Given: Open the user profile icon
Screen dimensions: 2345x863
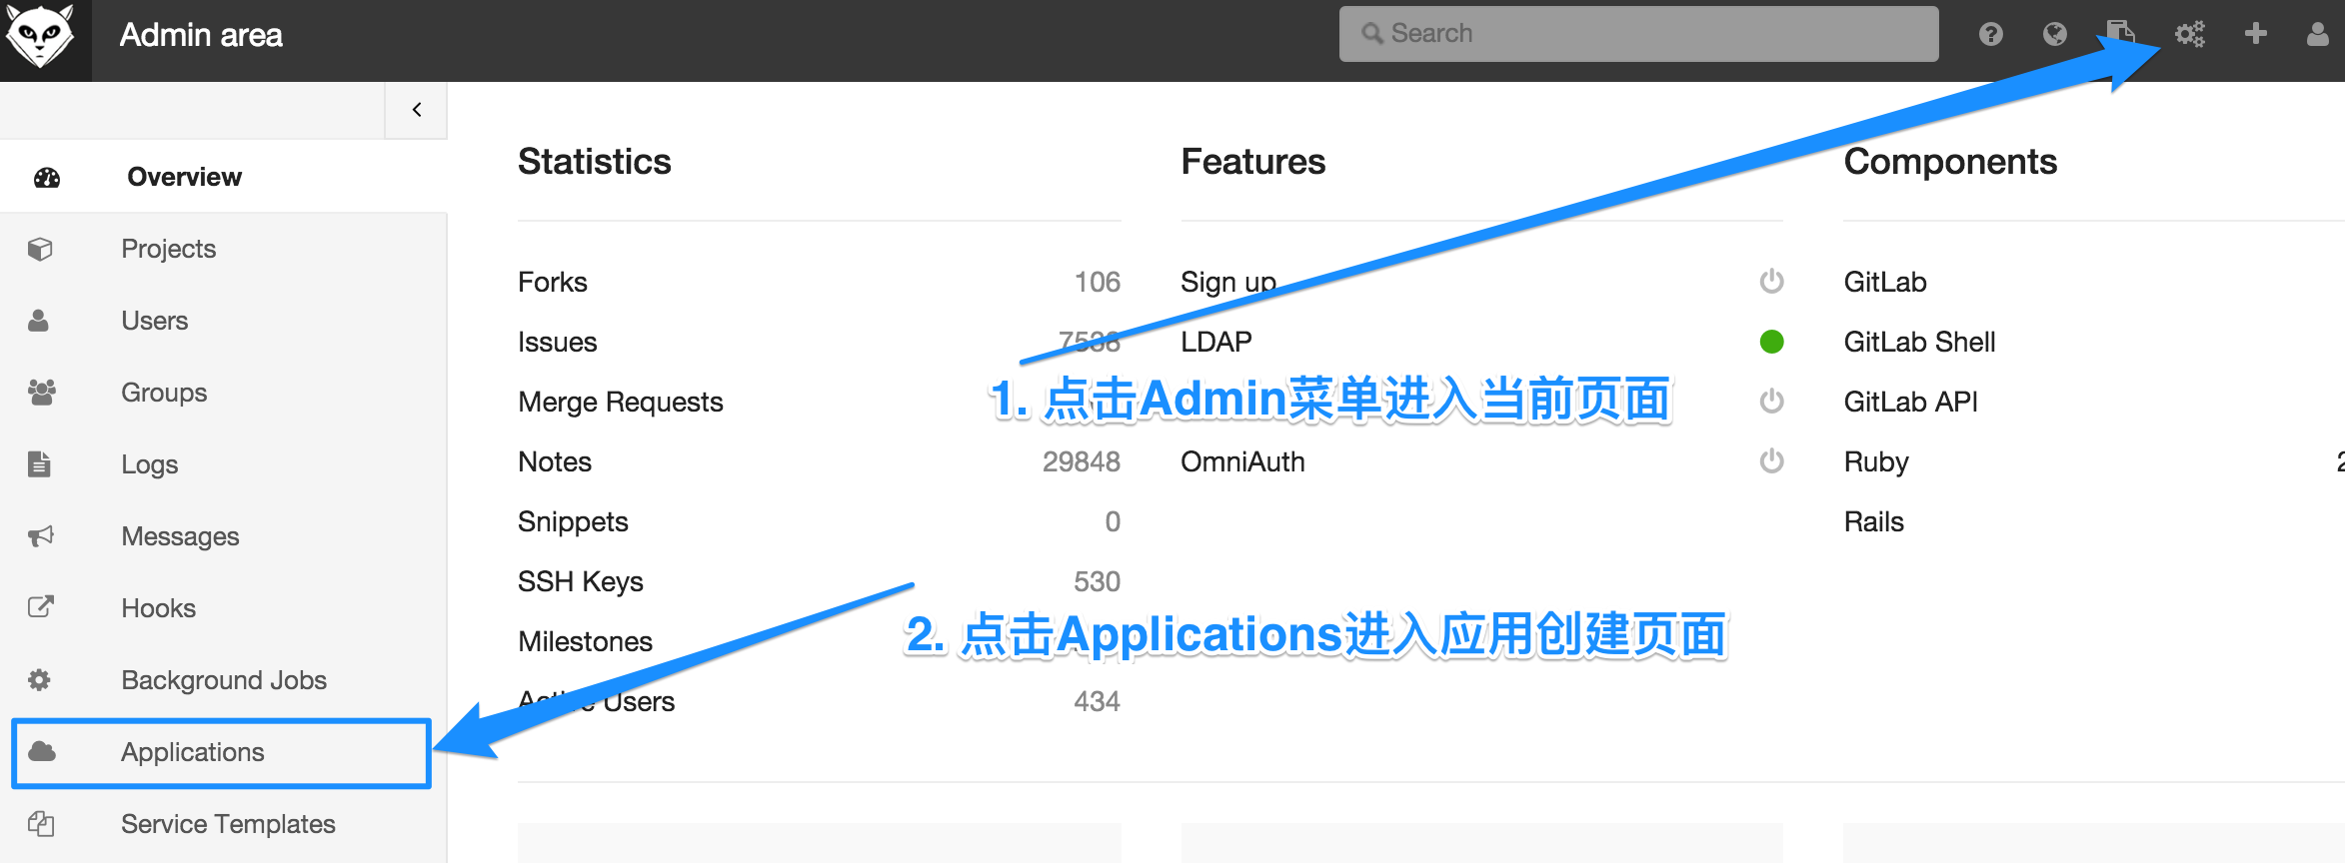Looking at the screenshot, I should (x=2318, y=35).
